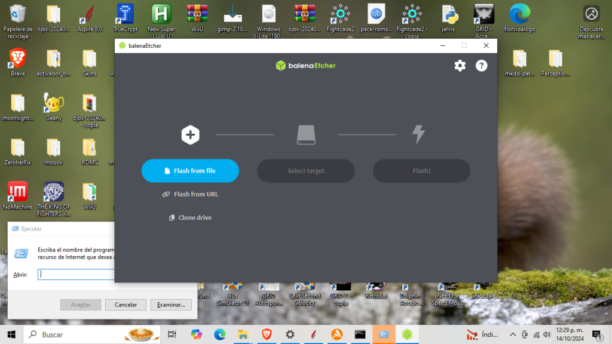Select the Fightcade2 - copia shortcut

coord(412,21)
